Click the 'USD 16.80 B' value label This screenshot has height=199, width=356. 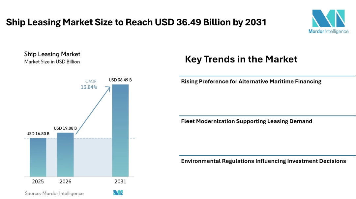click(38, 134)
